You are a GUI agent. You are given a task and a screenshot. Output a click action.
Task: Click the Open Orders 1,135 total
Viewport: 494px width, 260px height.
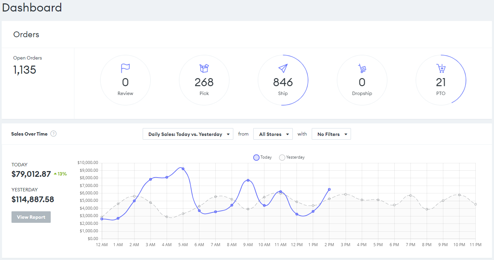pyautogui.click(x=25, y=70)
